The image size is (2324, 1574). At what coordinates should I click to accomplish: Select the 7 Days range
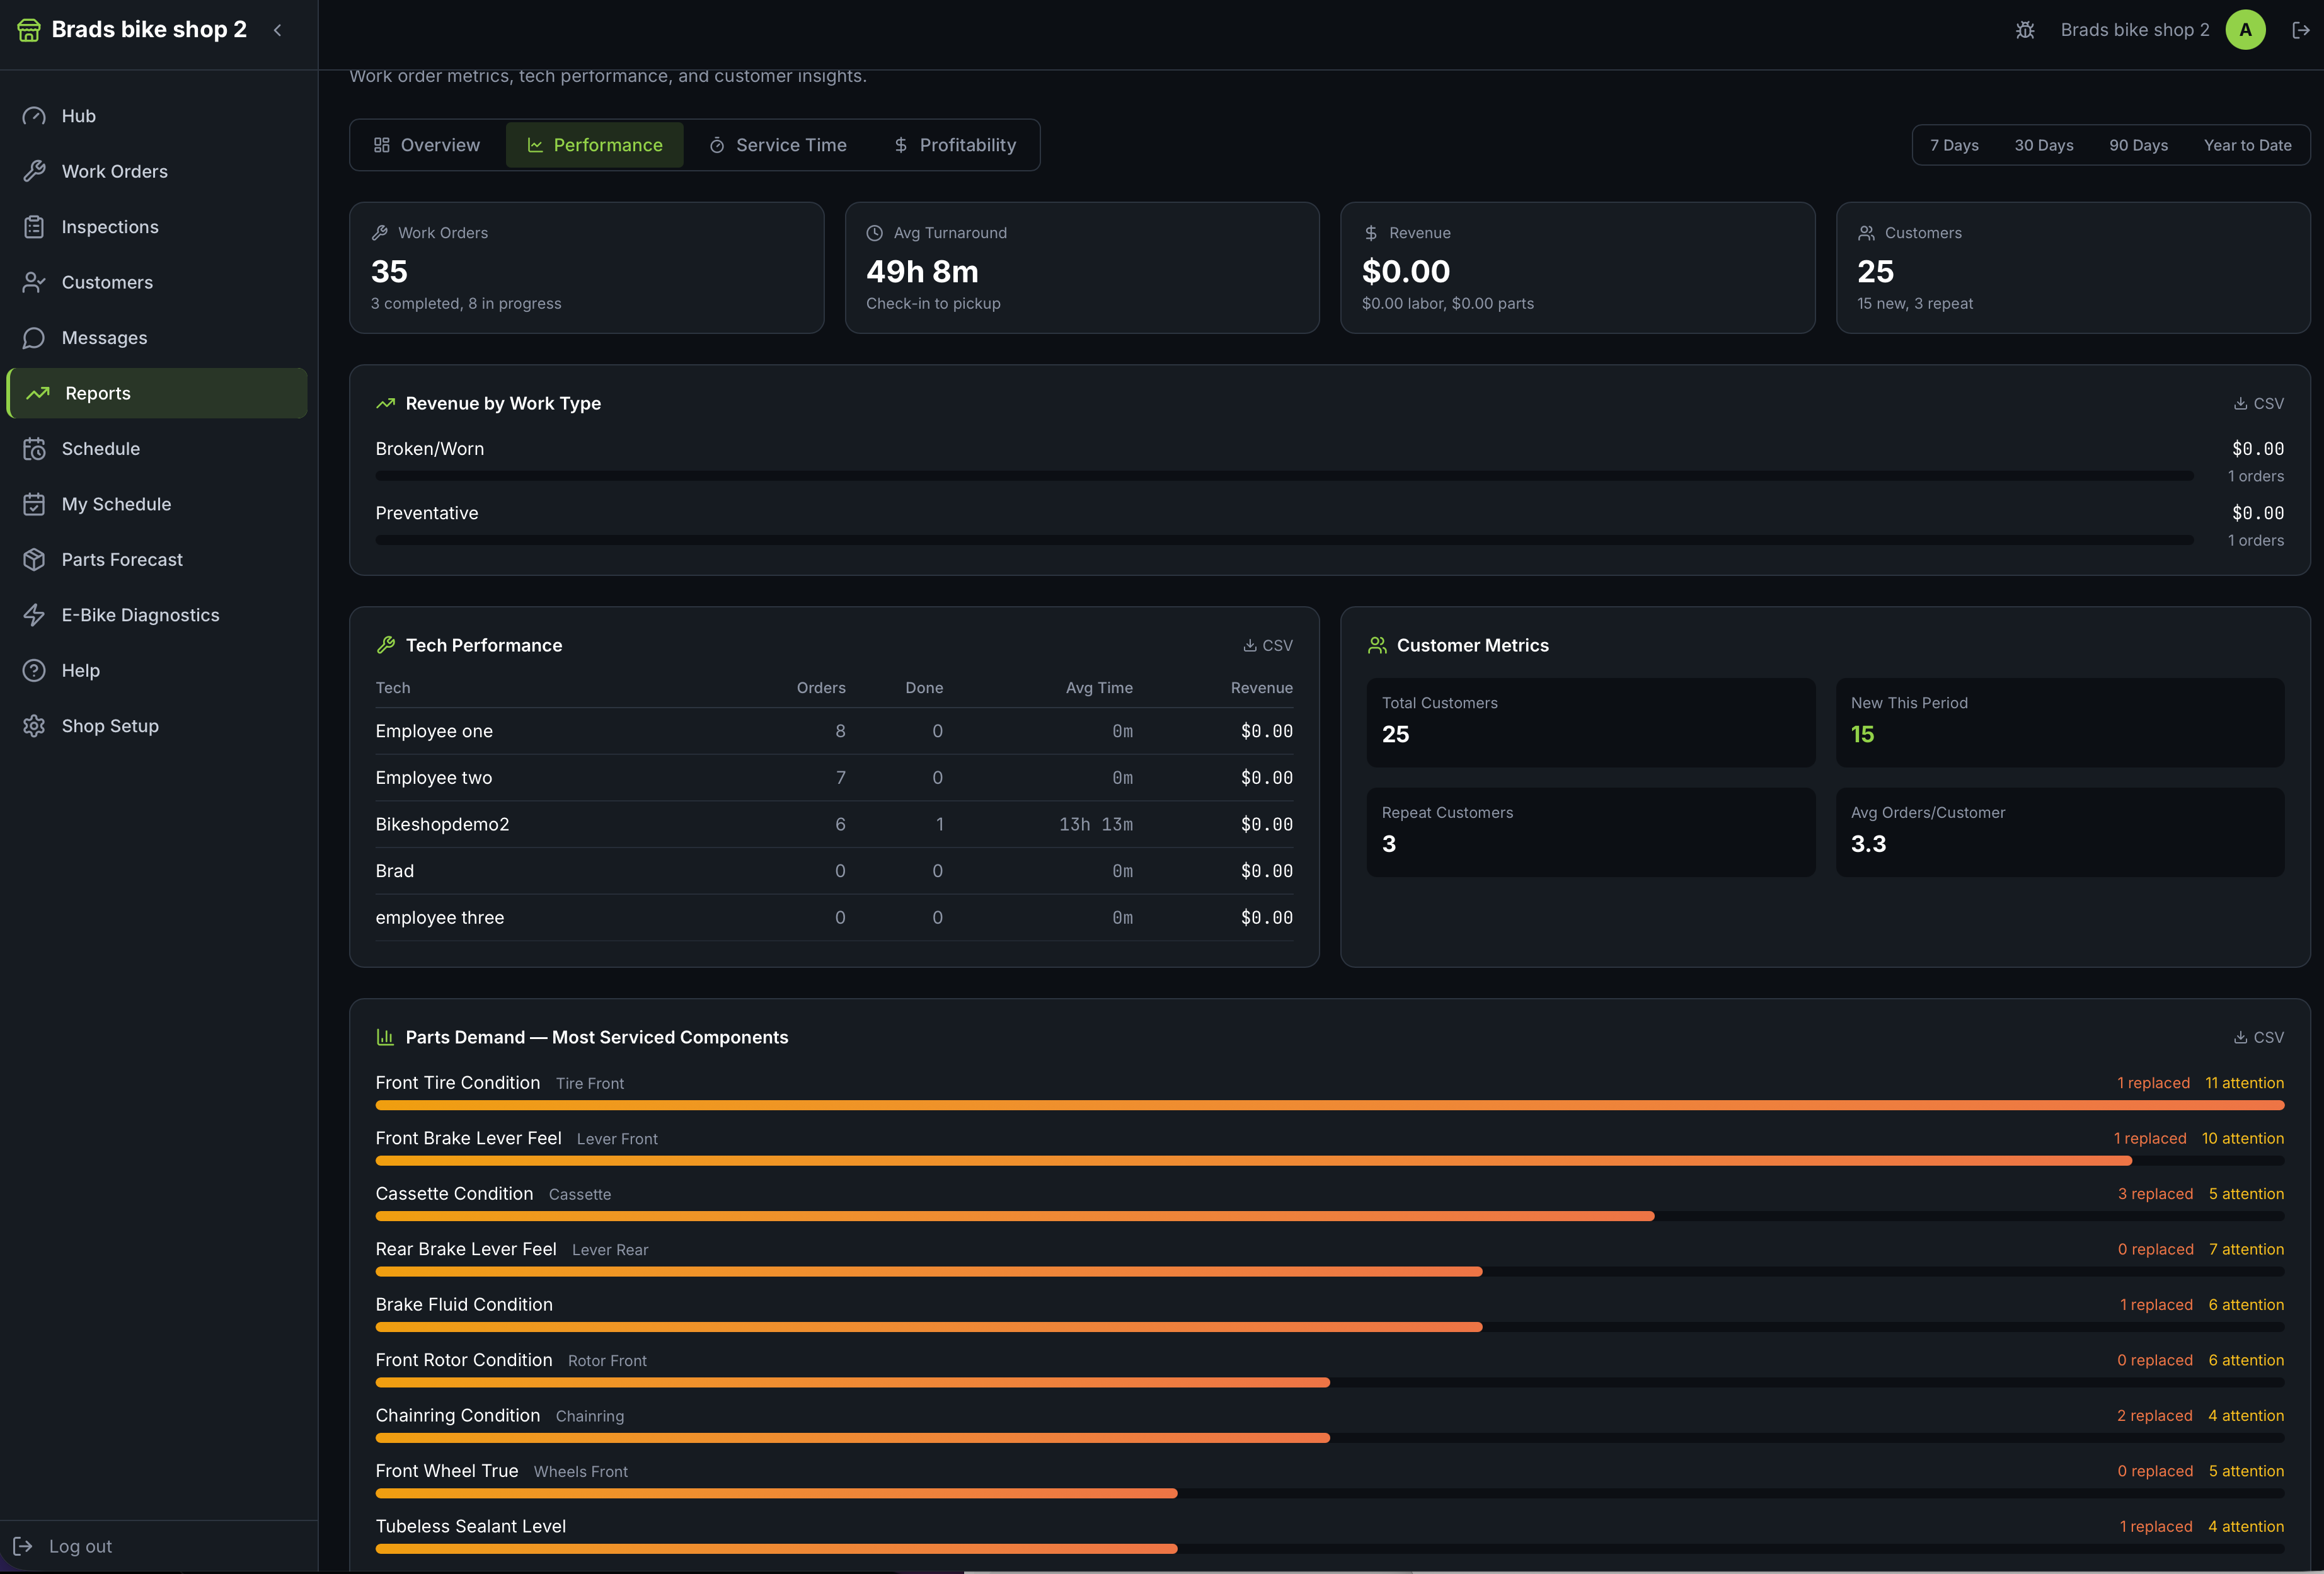(x=1954, y=145)
